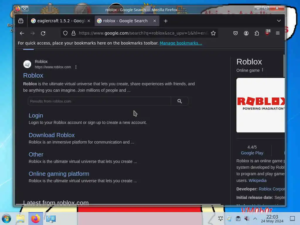This screenshot has width=300, height=225.
Task: Open knowledge panel Online game options menu
Action: (262, 70)
